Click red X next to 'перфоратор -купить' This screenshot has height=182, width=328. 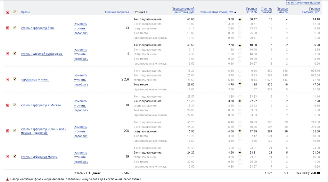coord(7,79)
